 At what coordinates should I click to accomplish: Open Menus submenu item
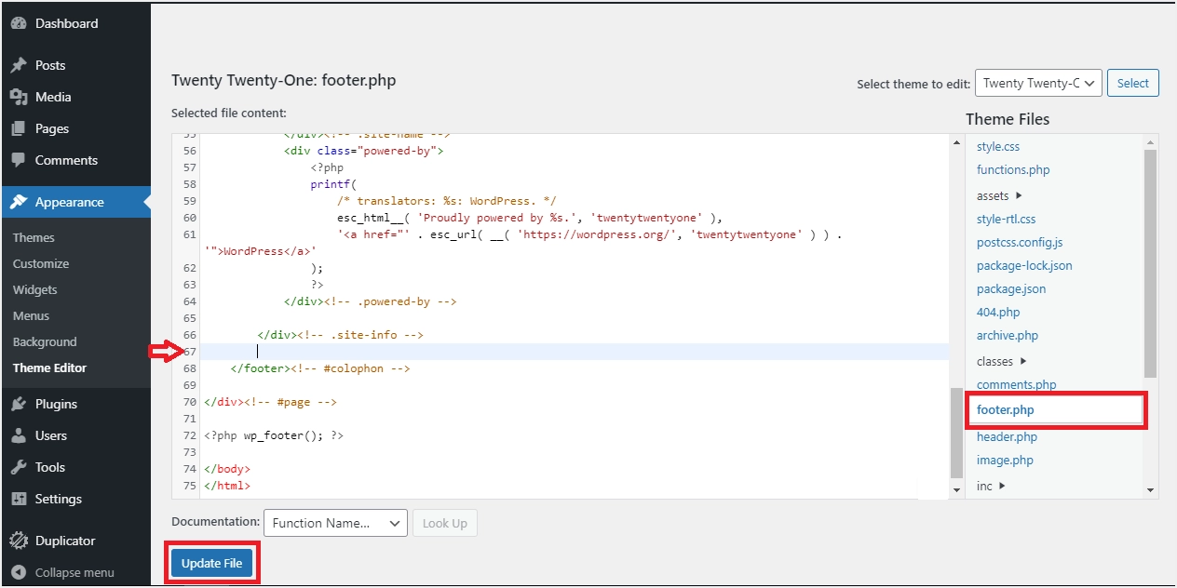click(x=32, y=315)
